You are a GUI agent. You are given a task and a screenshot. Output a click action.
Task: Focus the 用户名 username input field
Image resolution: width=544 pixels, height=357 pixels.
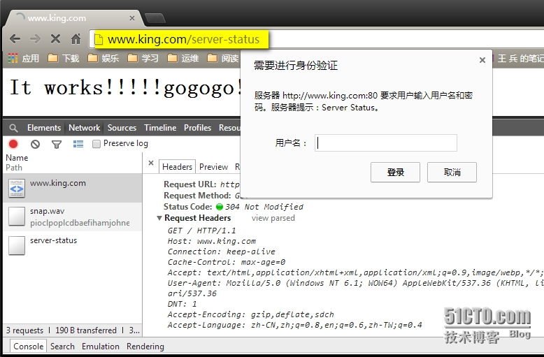click(x=386, y=143)
